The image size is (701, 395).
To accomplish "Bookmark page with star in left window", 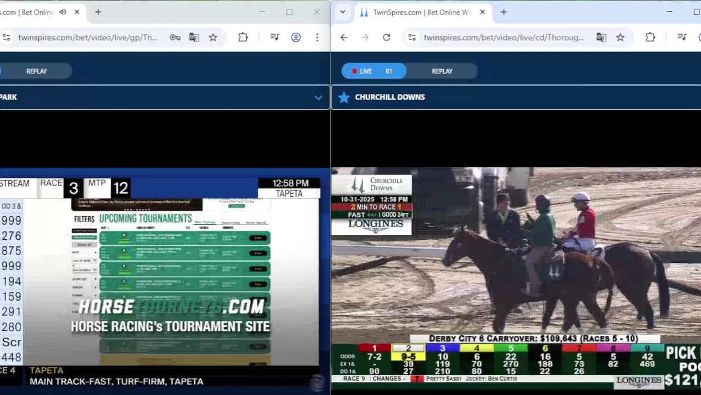I will (213, 37).
